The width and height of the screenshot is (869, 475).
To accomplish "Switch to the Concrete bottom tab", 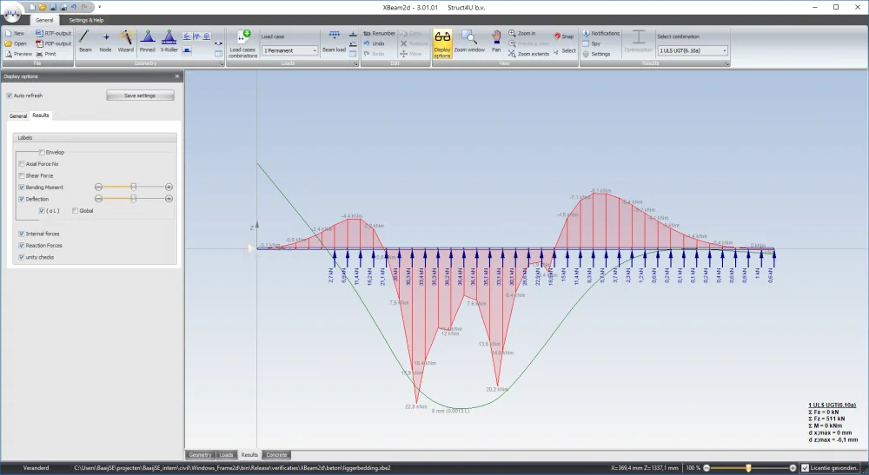I will click(276, 454).
